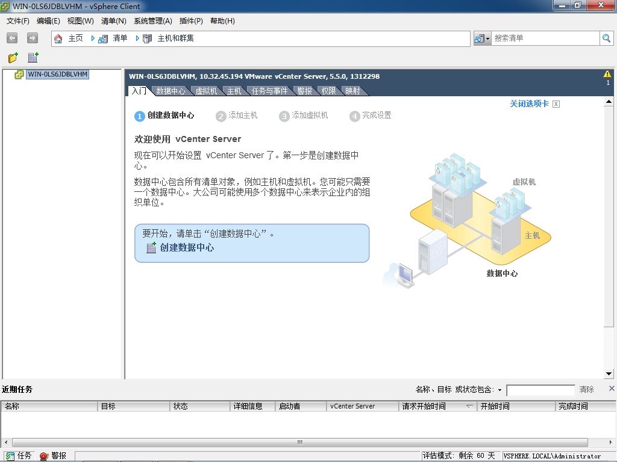
Task: Open the 清单(N) menu
Action: (113, 21)
